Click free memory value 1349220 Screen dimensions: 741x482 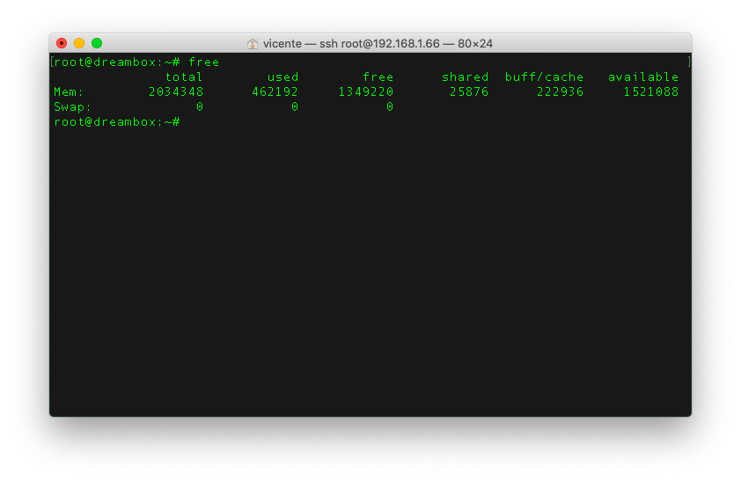pos(366,91)
